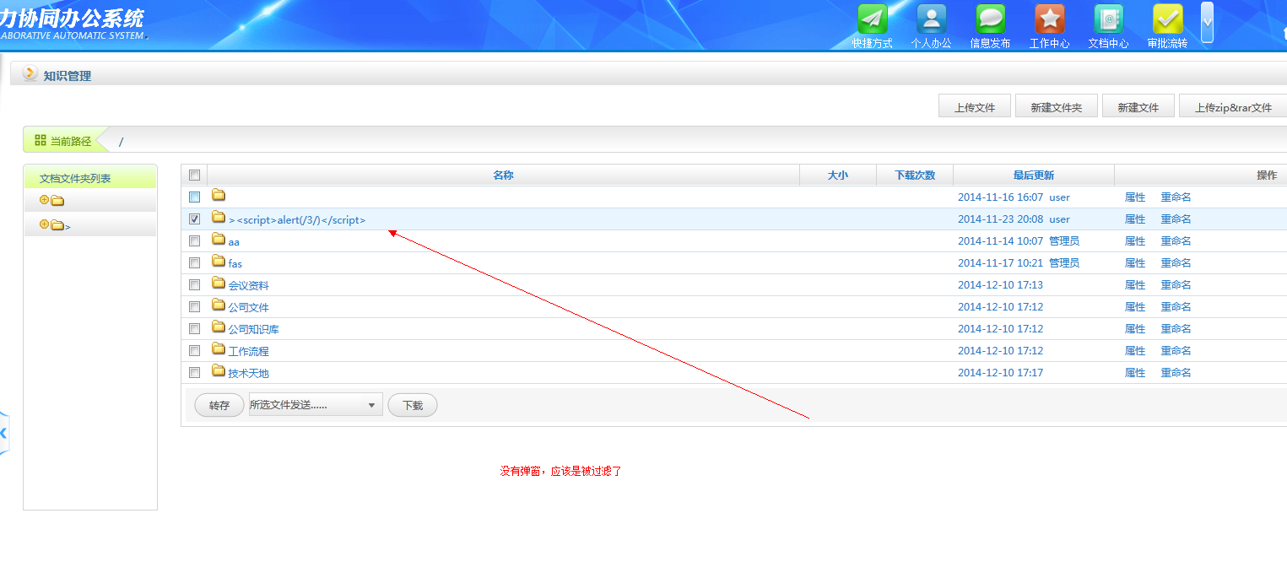Expand the first folder node in sidebar tree
The height and width of the screenshot is (578, 1287).
tap(44, 200)
